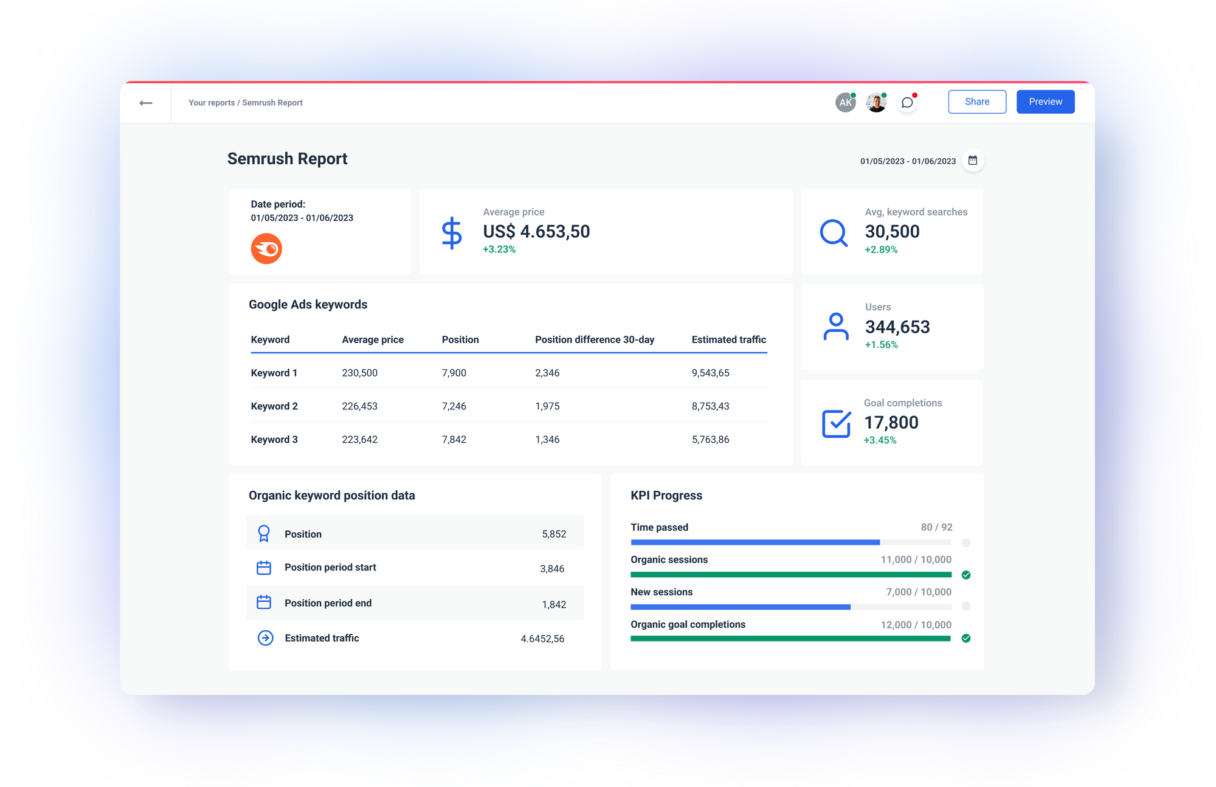The height and width of the screenshot is (787, 1216).
Task: Select the Position period start calendar icon
Action: pyautogui.click(x=264, y=567)
